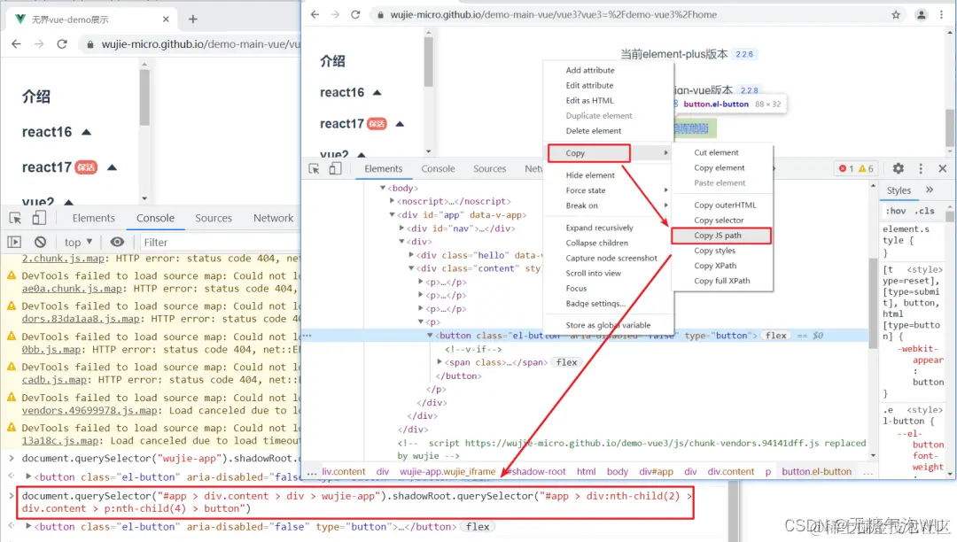The width and height of the screenshot is (957, 542).
Task: Click back arrow in left browser window
Action: pos(17,44)
